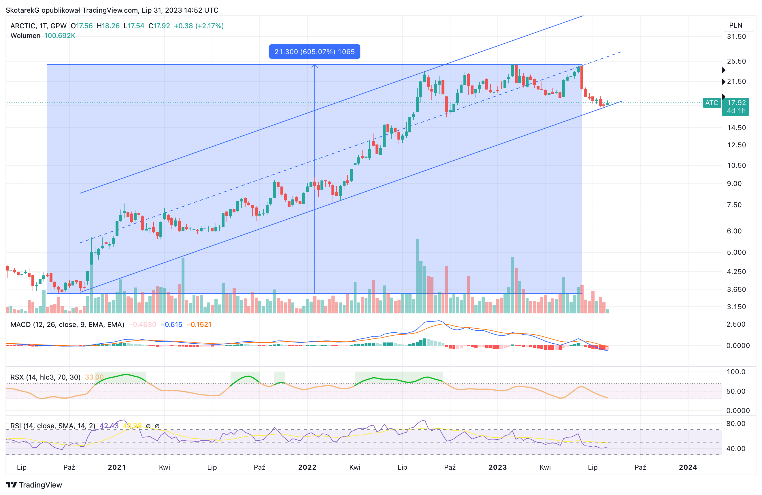Click the Wolumen 100.692K volume label
762x495 pixels.
click(x=43, y=35)
